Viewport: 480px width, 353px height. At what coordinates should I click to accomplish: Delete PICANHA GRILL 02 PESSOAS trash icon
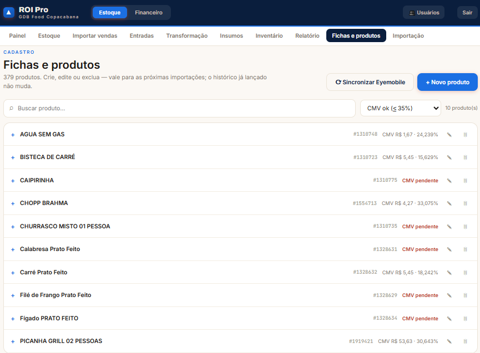click(466, 341)
